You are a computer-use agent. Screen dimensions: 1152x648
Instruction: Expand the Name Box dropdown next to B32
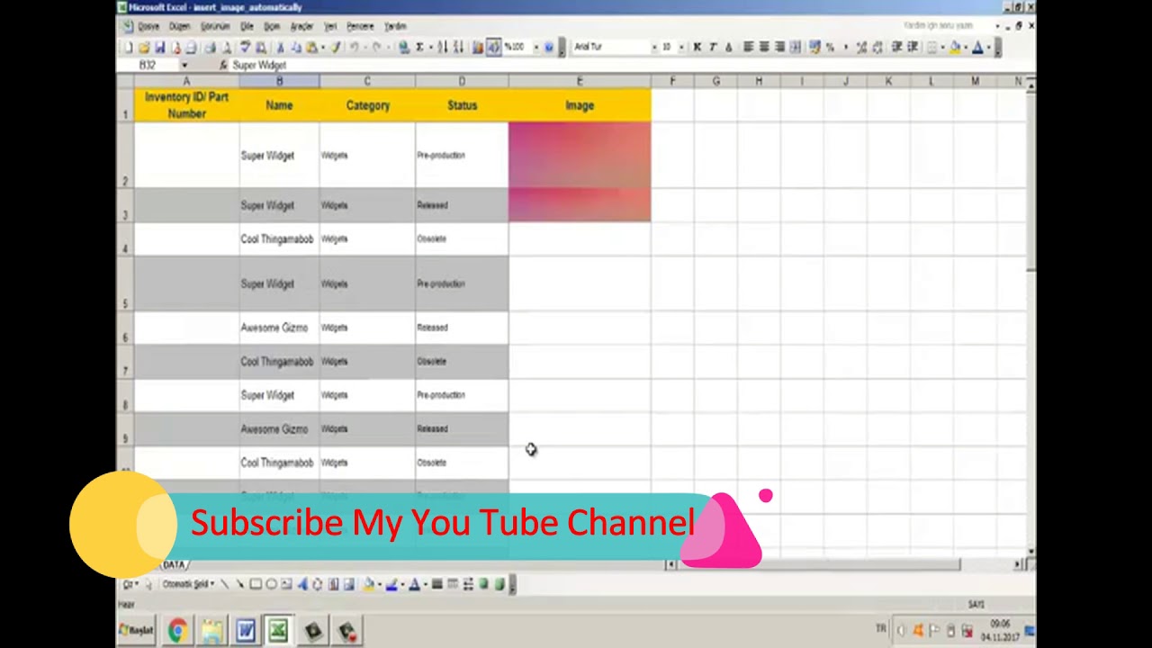click(184, 66)
